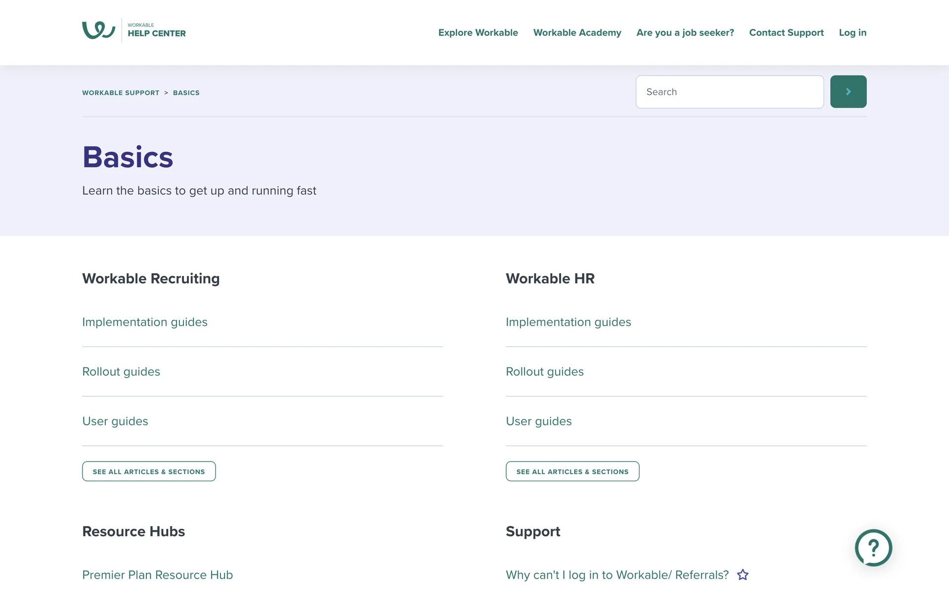
Task: Select Contact Support in header
Action: pos(786,33)
